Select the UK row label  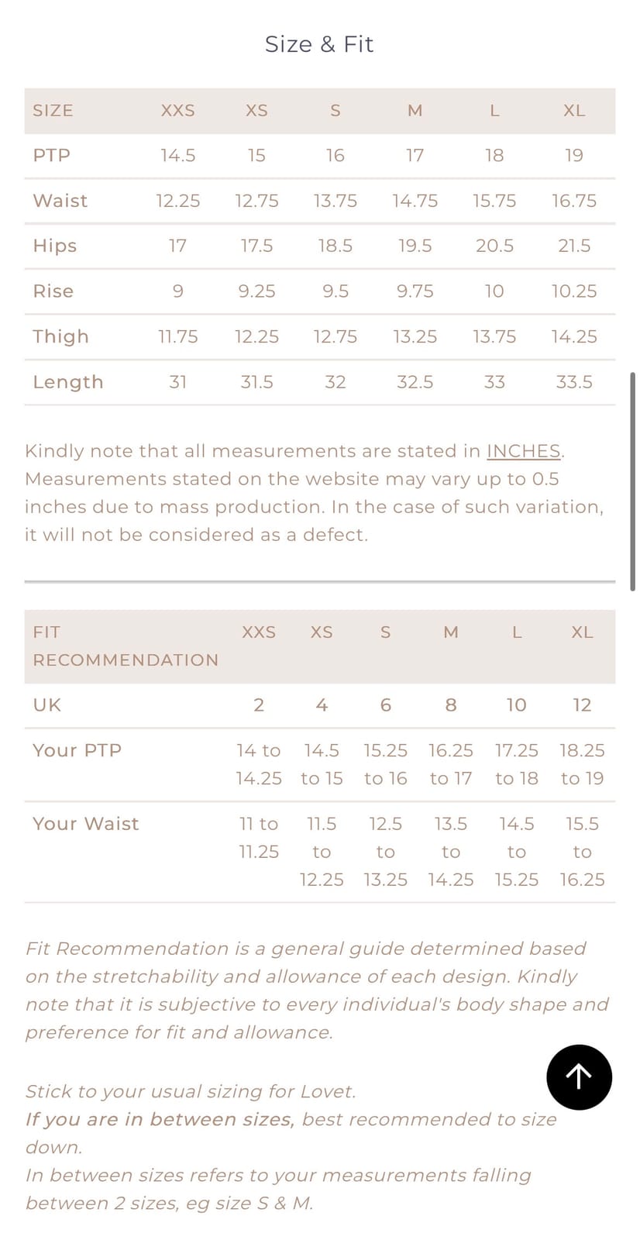pyautogui.click(x=47, y=705)
